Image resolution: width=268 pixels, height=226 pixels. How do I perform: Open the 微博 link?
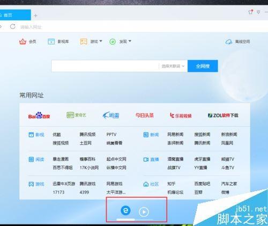[225, 192]
